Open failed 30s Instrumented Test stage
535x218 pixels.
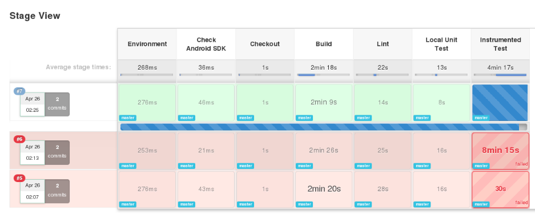click(x=501, y=189)
